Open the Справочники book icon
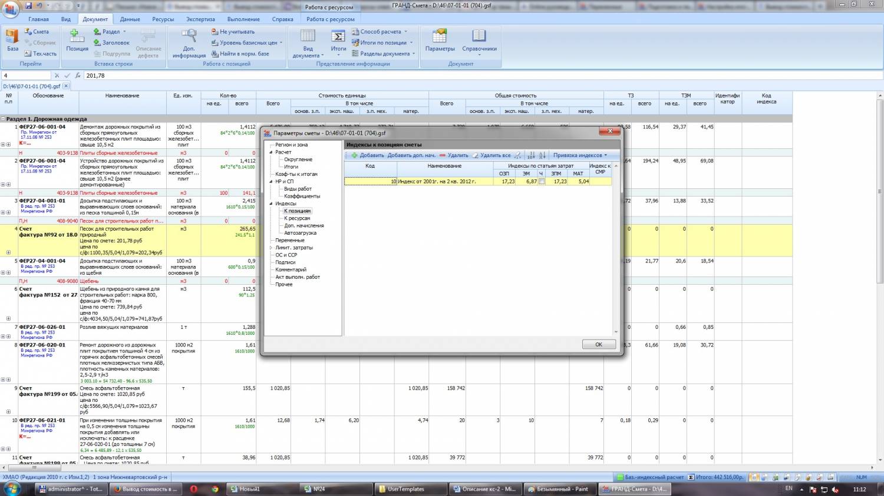Screen dimensions: 884x496 (x=479, y=40)
